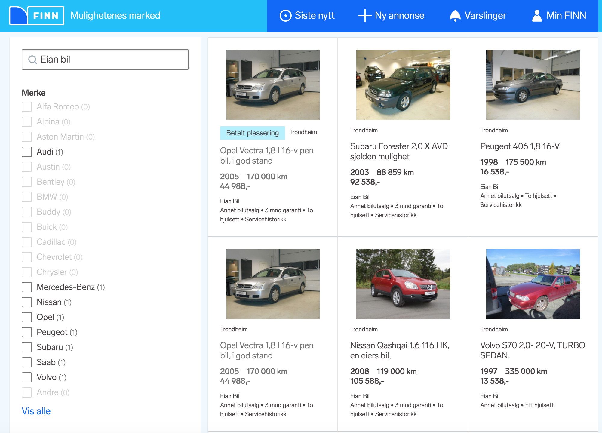This screenshot has width=602, height=433.
Task: Click the price 92 538,-
Action: coord(365,182)
